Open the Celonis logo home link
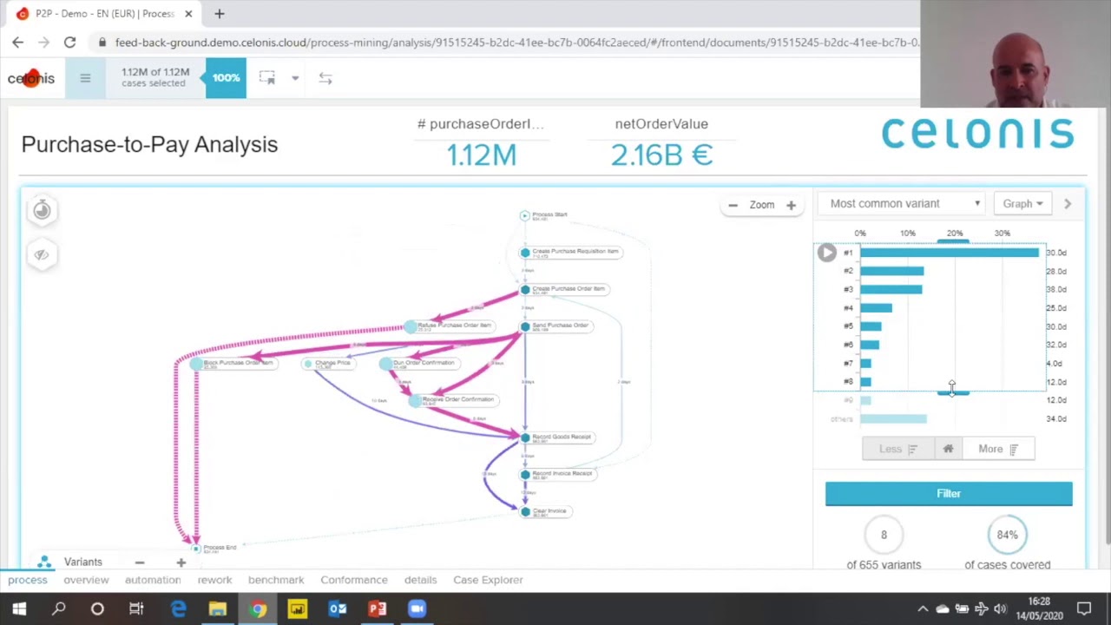1111x625 pixels. click(x=31, y=78)
